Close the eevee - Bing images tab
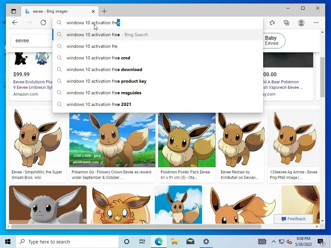 93,11
